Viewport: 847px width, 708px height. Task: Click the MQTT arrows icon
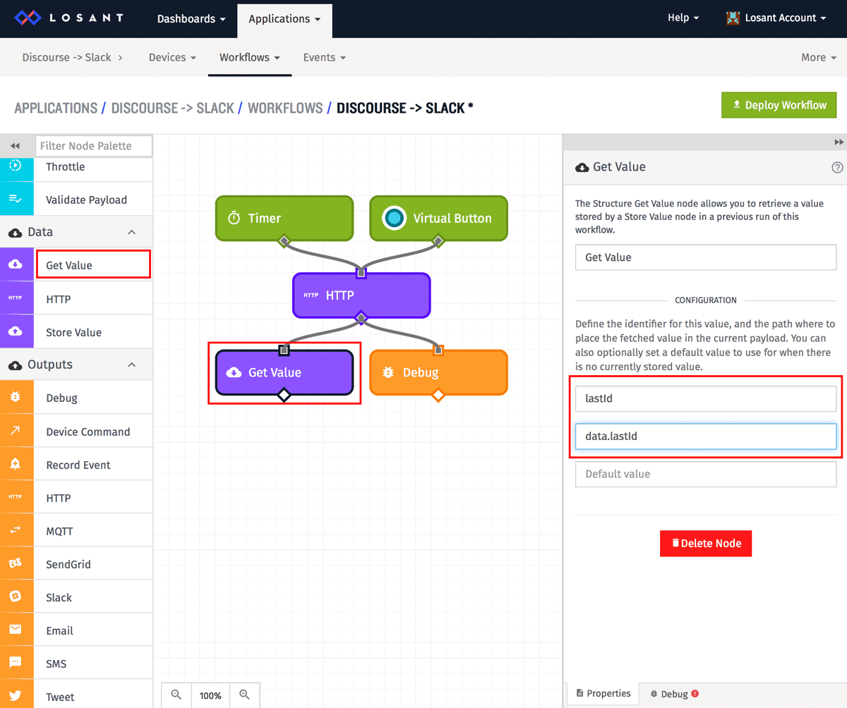coord(16,531)
